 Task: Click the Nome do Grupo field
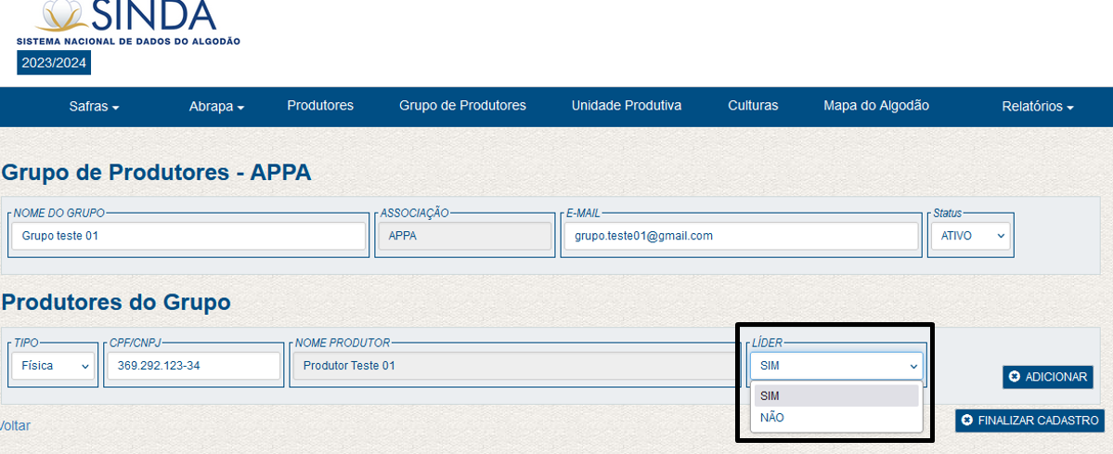[188, 236]
